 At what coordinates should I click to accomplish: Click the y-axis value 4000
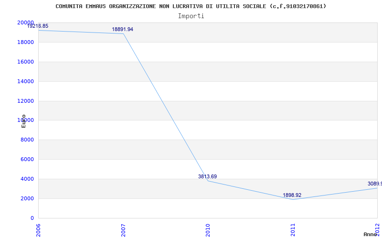click(x=27, y=179)
